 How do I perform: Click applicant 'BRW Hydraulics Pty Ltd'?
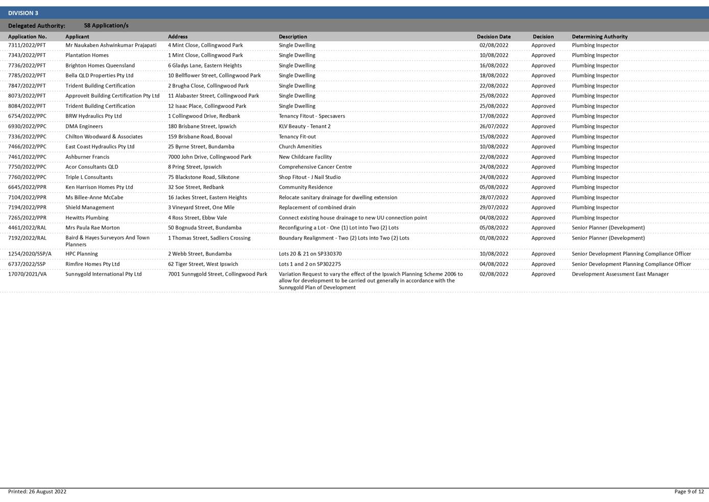(93, 116)
